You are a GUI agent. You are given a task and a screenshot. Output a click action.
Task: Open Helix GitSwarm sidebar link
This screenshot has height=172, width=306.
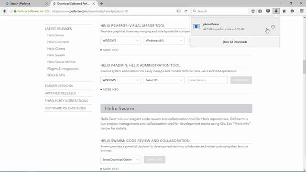58,42
